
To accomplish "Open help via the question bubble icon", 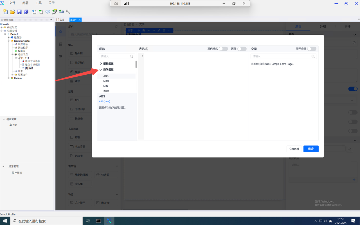I will pyautogui.click(x=48, y=12).
